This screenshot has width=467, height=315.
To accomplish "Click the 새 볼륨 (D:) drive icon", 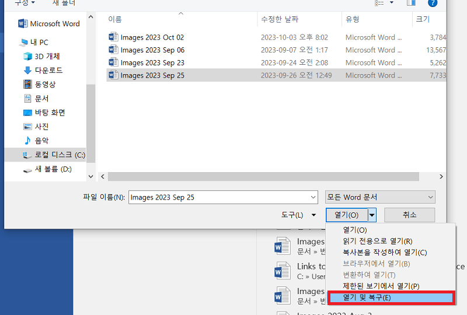I will coord(27,170).
